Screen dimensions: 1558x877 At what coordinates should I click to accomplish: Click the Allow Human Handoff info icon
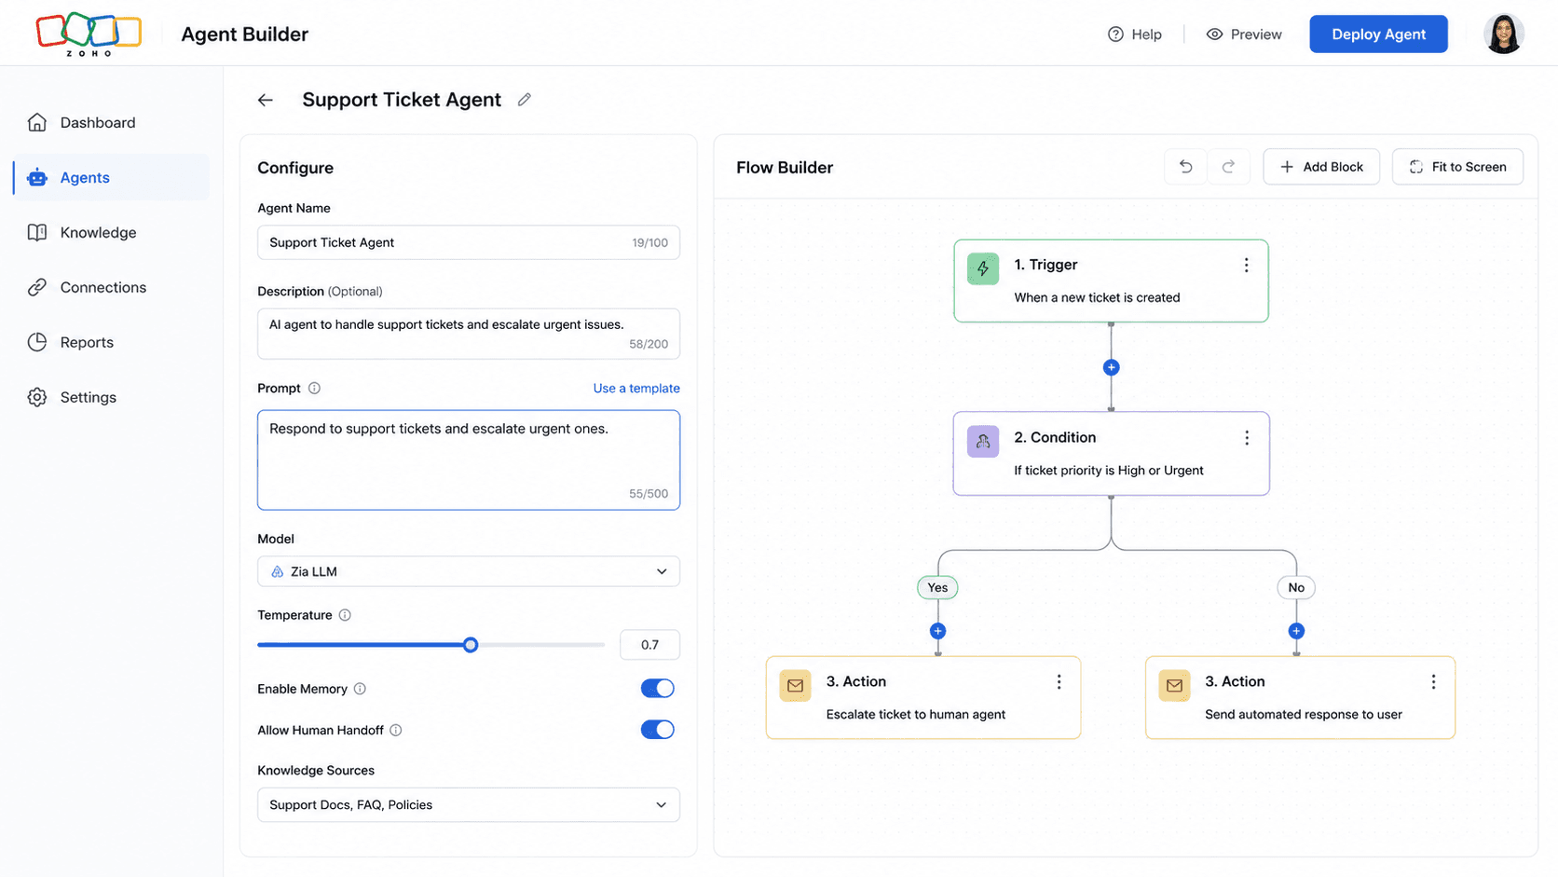[x=396, y=730]
